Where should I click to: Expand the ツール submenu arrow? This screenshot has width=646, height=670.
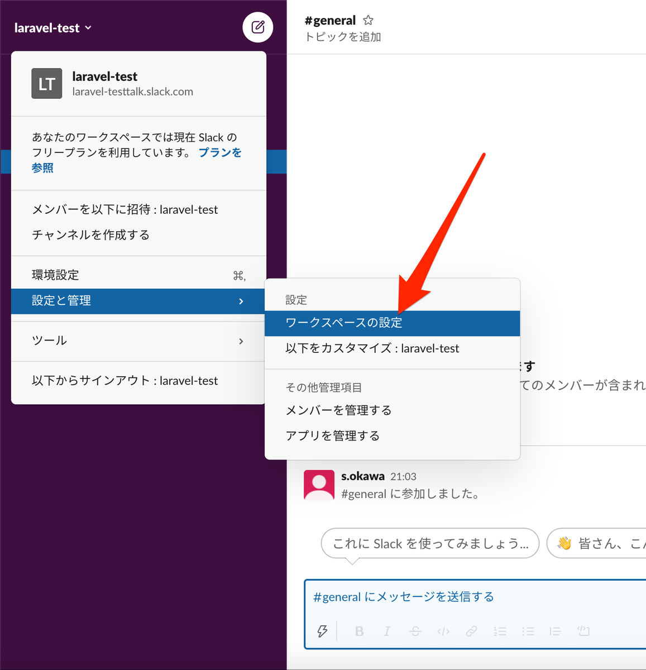click(x=241, y=341)
